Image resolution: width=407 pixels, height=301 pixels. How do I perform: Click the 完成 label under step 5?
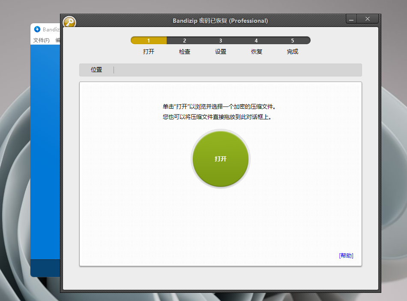pos(292,52)
